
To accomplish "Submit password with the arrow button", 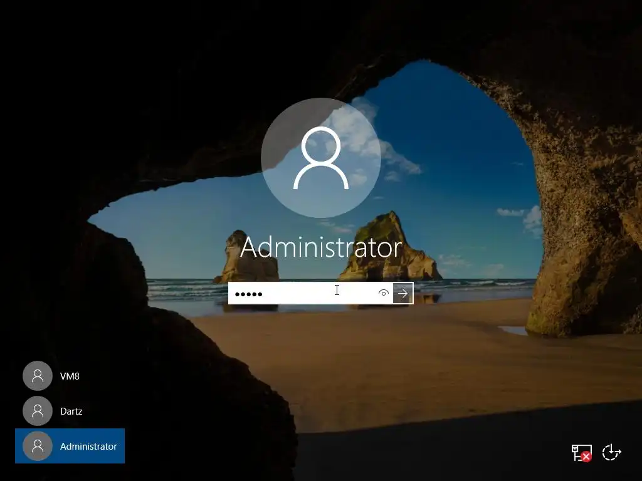I will click(403, 293).
